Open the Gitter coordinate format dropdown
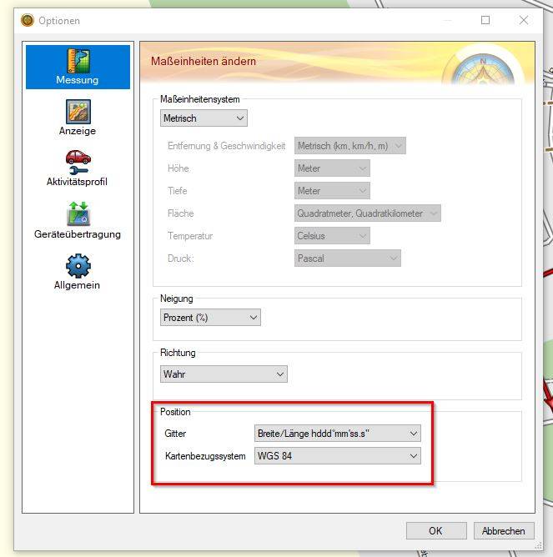Screen dimensions: 553x557 337,434
